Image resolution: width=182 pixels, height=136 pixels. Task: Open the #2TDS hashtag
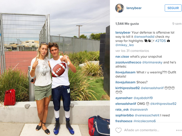(x=160, y=41)
